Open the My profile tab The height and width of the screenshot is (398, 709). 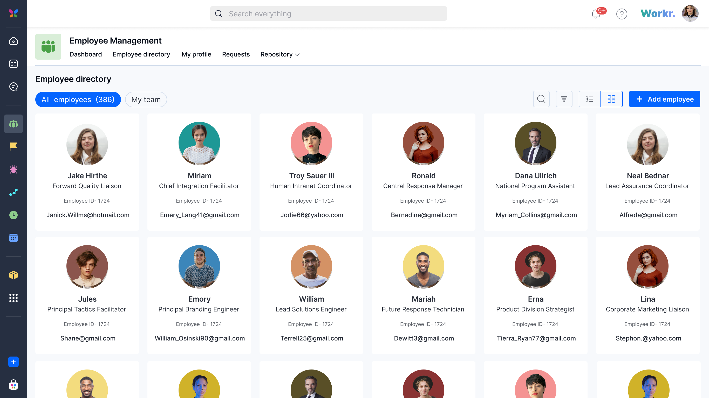click(x=196, y=54)
